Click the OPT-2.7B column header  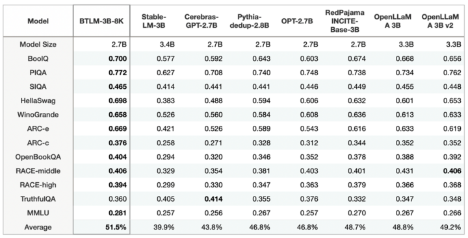point(297,21)
